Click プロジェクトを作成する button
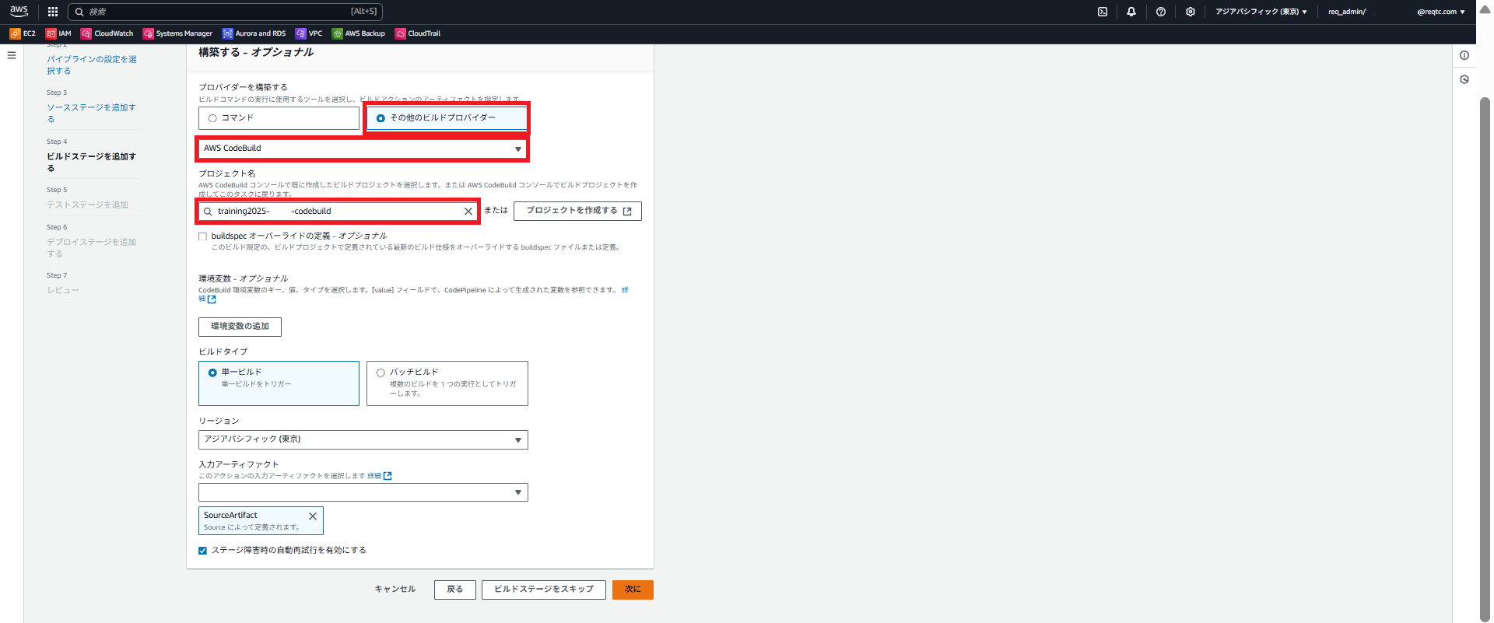Viewport: 1494px width, 623px height. pos(577,211)
